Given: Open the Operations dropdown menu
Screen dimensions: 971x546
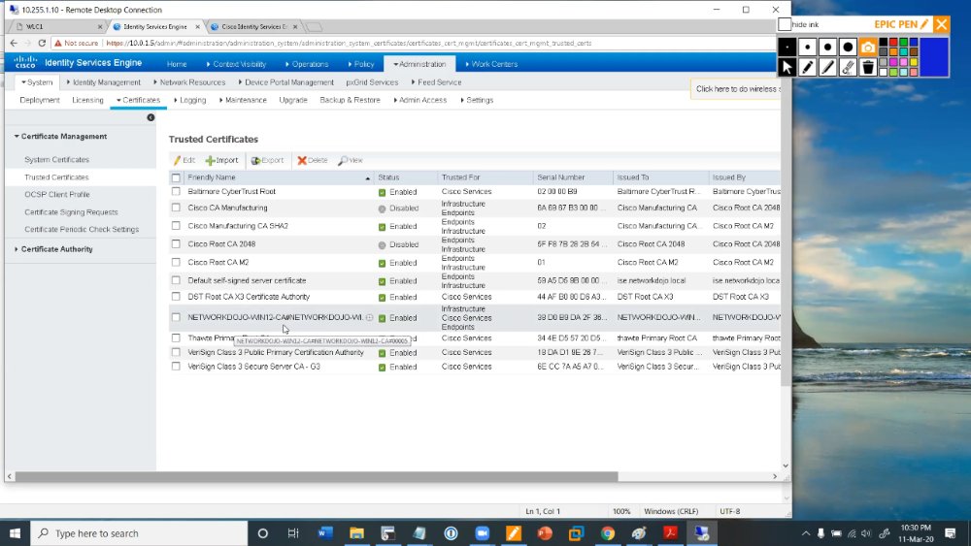Looking at the screenshot, I should (307, 64).
